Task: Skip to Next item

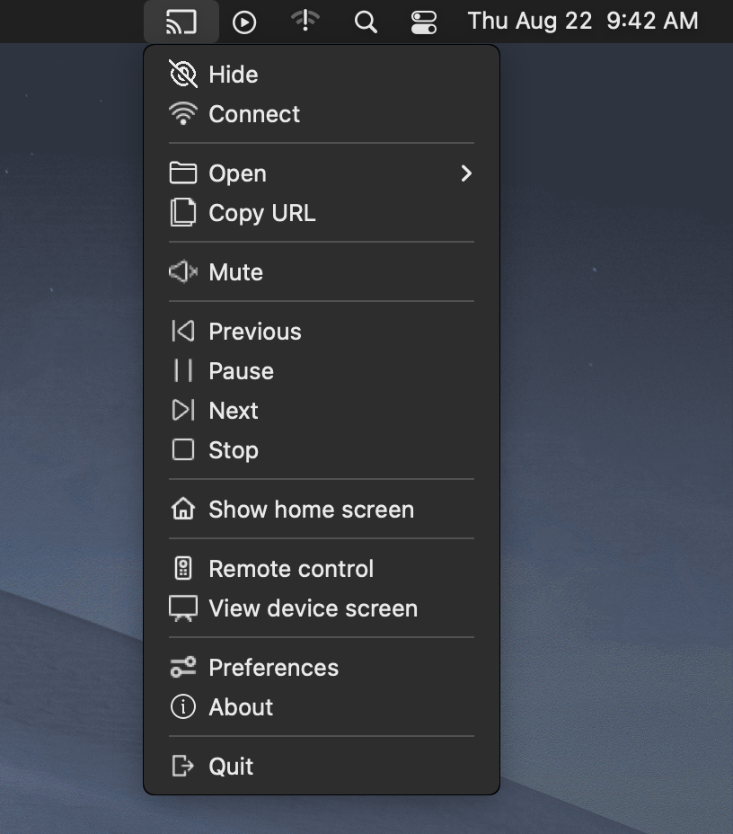Action: pos(233,410)
